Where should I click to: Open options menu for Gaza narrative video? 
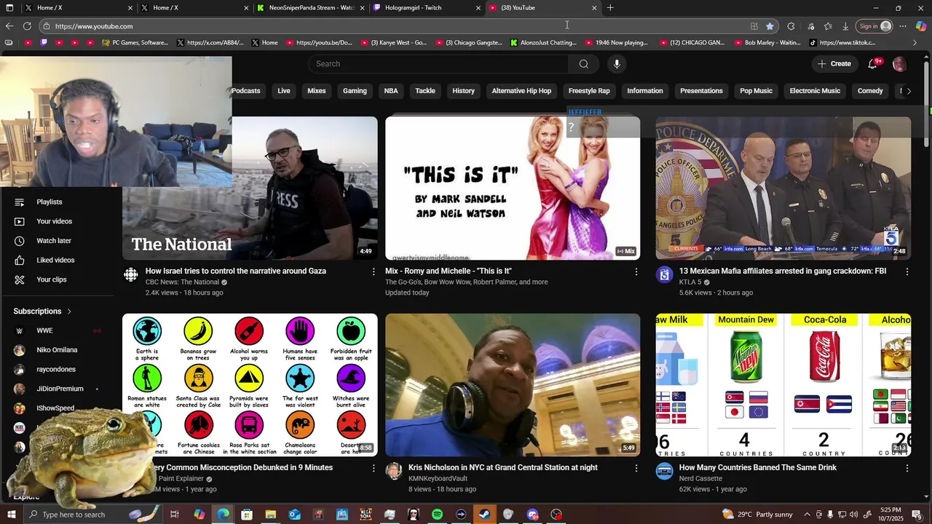pos(374,271)
